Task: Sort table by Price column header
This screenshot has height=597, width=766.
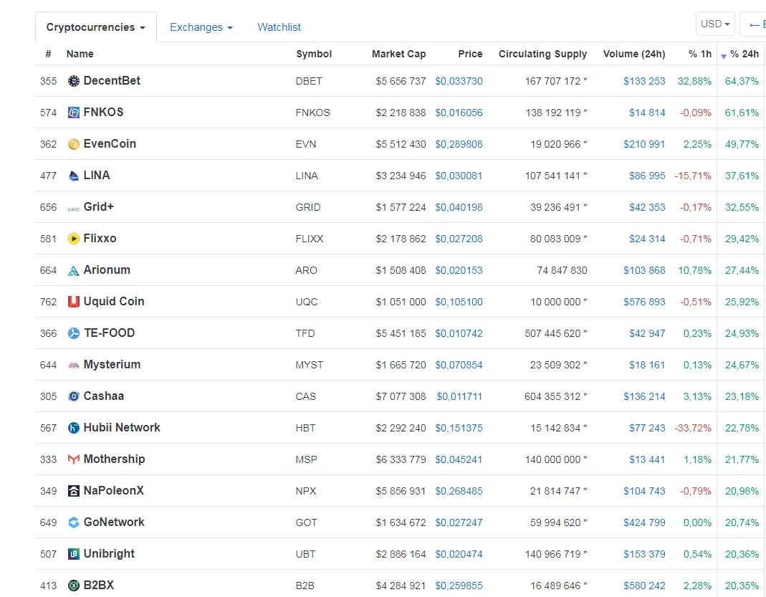Action: (470, 54)
